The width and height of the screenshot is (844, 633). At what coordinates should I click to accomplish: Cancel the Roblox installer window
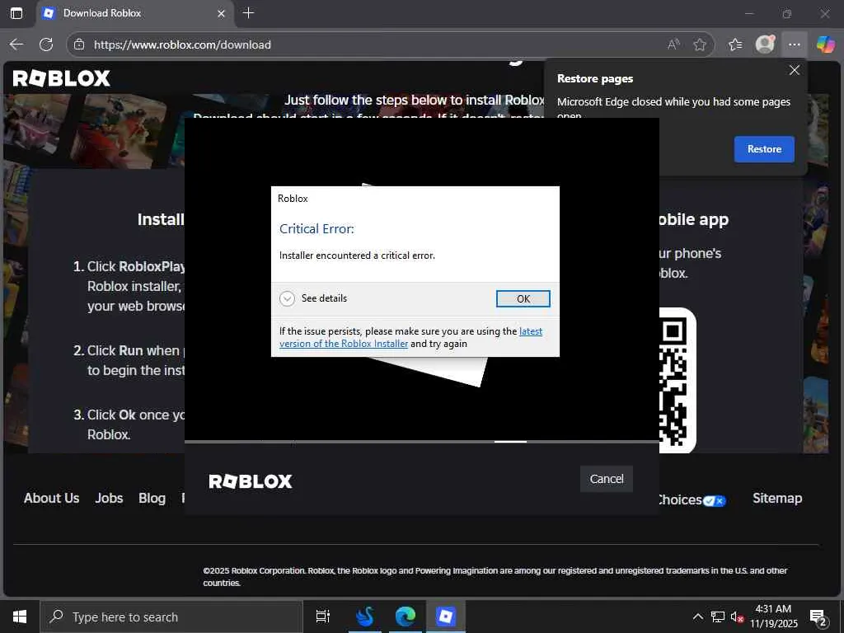pyautogui.click(x=606, y=479)
